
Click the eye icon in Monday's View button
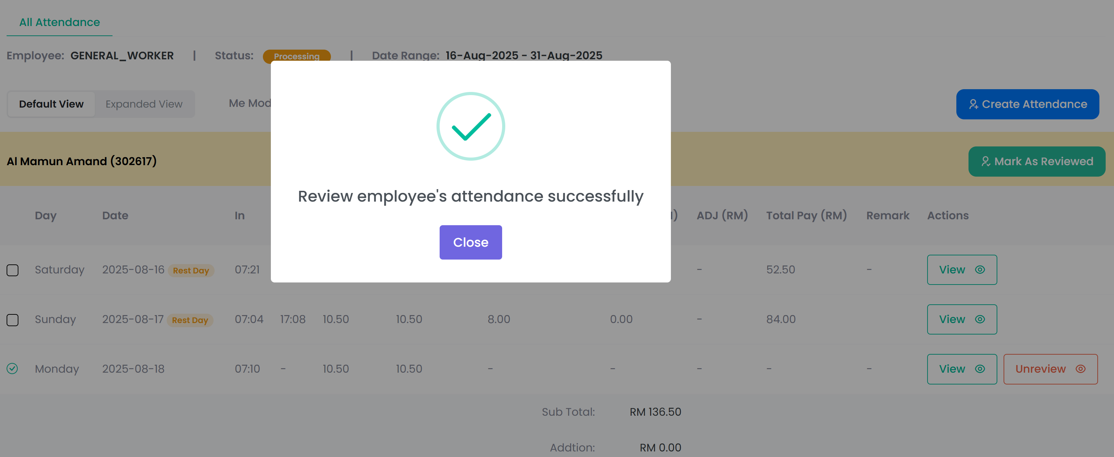tap(980, 369)
